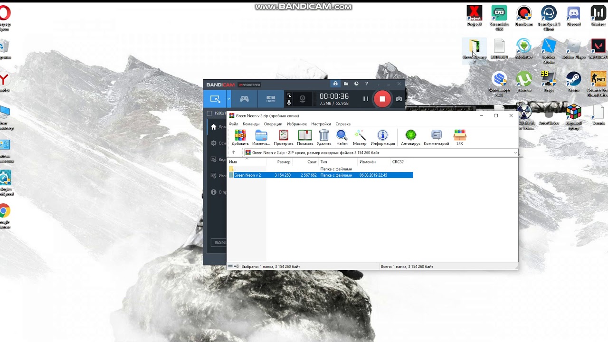Sort by the Изменён column header
This screenshot has width=608, height=342.
pos(374,162)
